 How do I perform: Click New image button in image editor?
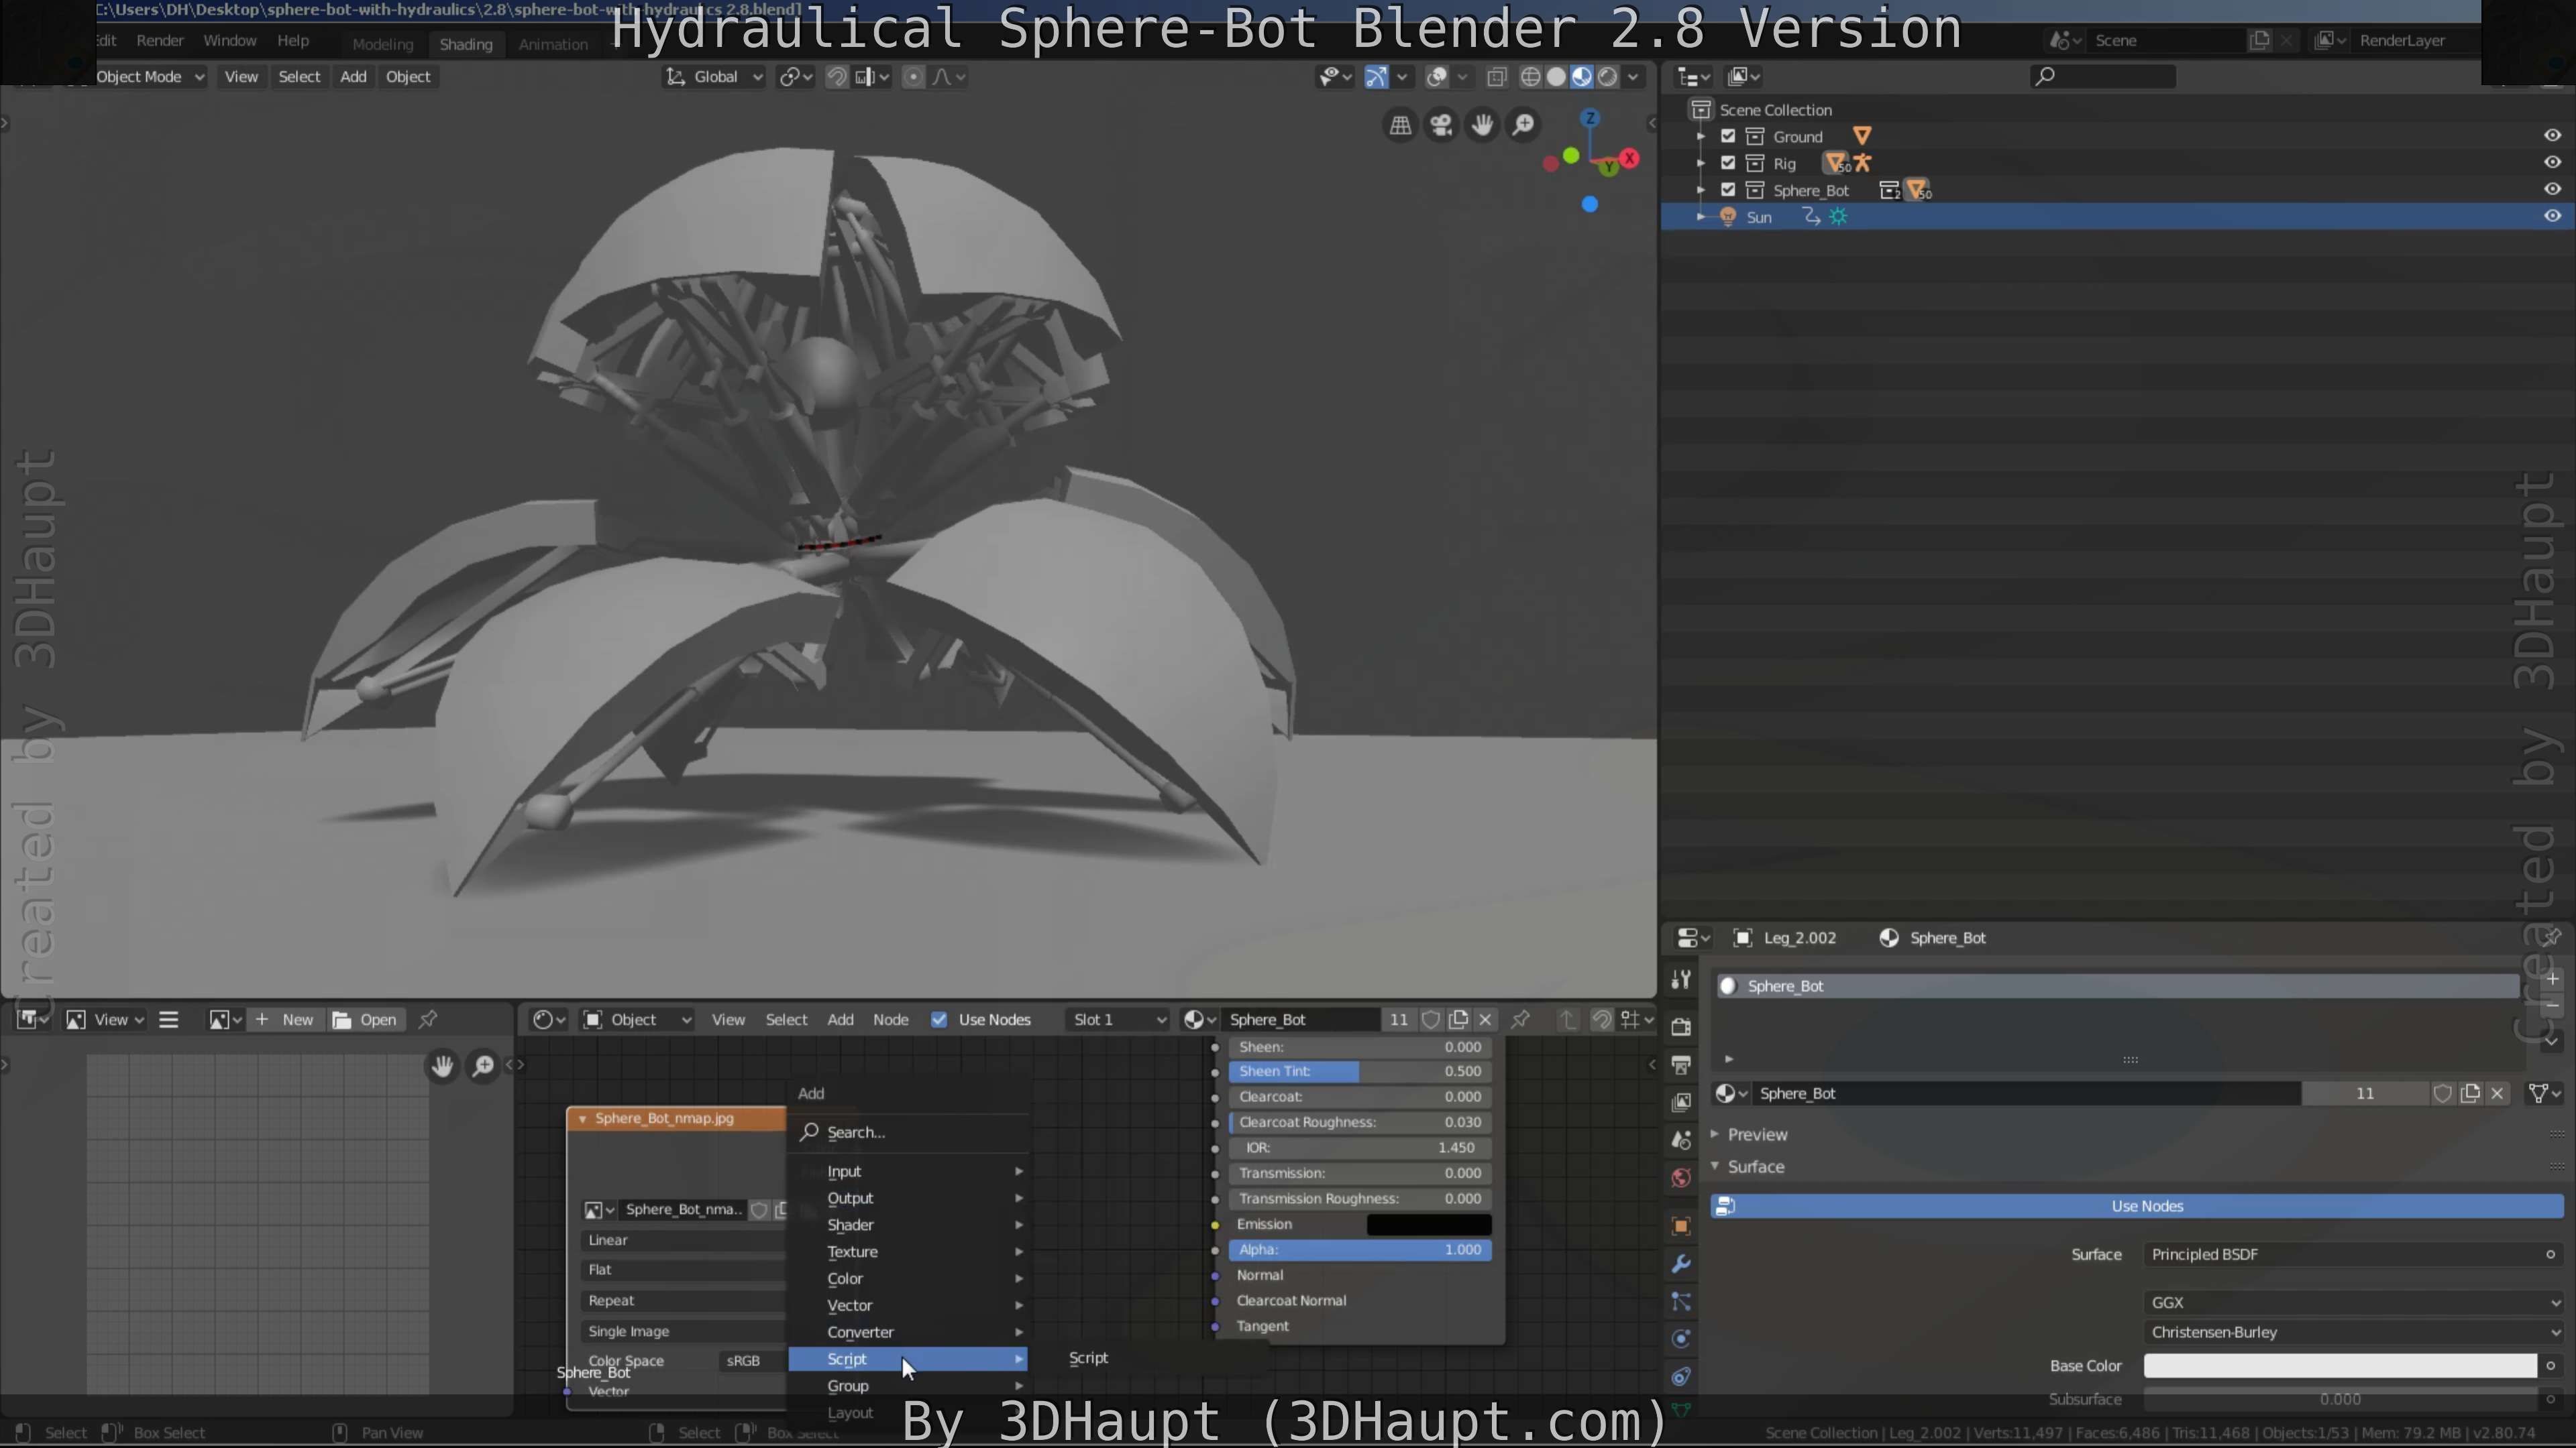click(286, 1019)
